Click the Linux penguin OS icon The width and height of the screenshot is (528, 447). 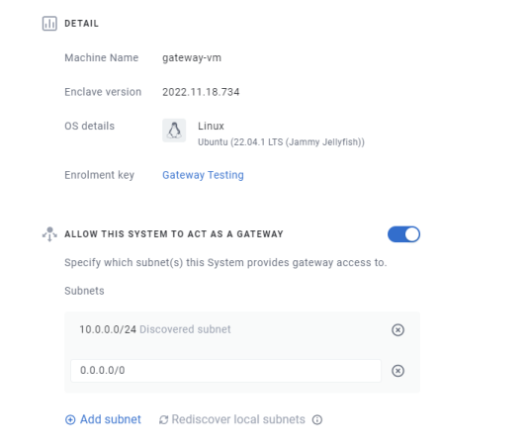(174, 131)
